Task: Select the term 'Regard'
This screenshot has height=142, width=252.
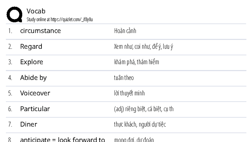Action: pos(31,46)
